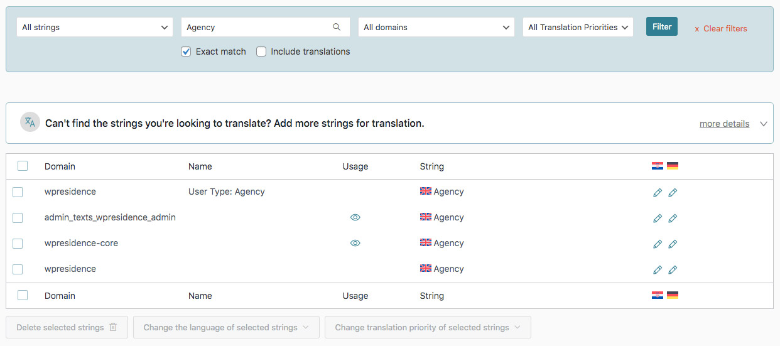Select the wpresidence-core row checkbox
This screenshot has width=780, height=346.
(18, 244)
